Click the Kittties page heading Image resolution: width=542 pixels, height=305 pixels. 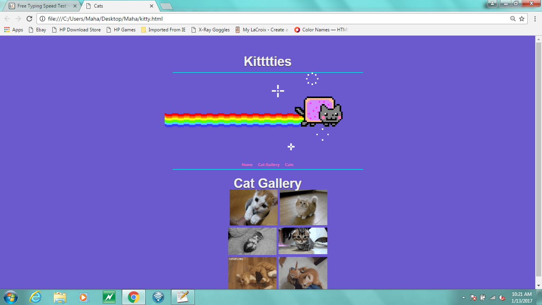(x=267, y=62)
